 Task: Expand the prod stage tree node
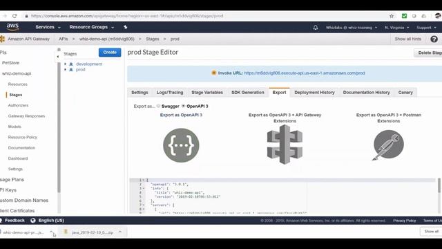coord(65,69)
